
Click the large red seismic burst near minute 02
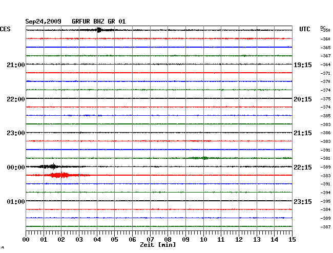click(x=60, y=175)
